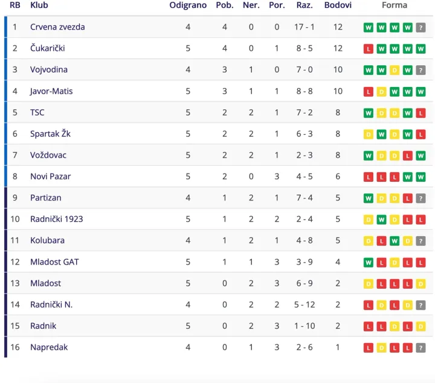Click Partizan's gray question mark badge
The image size is (435, 383).
point(421,198)
